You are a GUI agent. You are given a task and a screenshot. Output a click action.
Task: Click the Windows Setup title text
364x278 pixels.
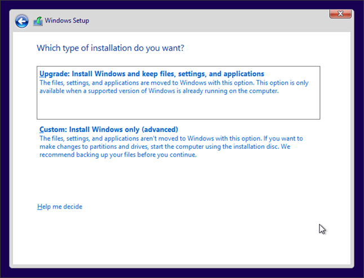[x=67, y=20]
